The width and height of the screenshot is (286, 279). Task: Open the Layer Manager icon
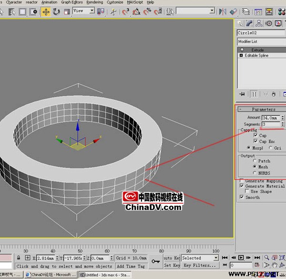246,12
